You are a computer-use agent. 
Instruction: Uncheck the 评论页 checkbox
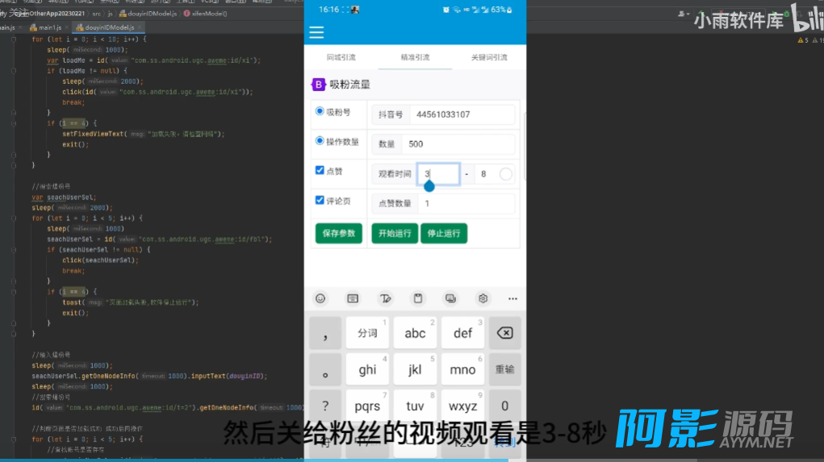(x=320, y=200)
